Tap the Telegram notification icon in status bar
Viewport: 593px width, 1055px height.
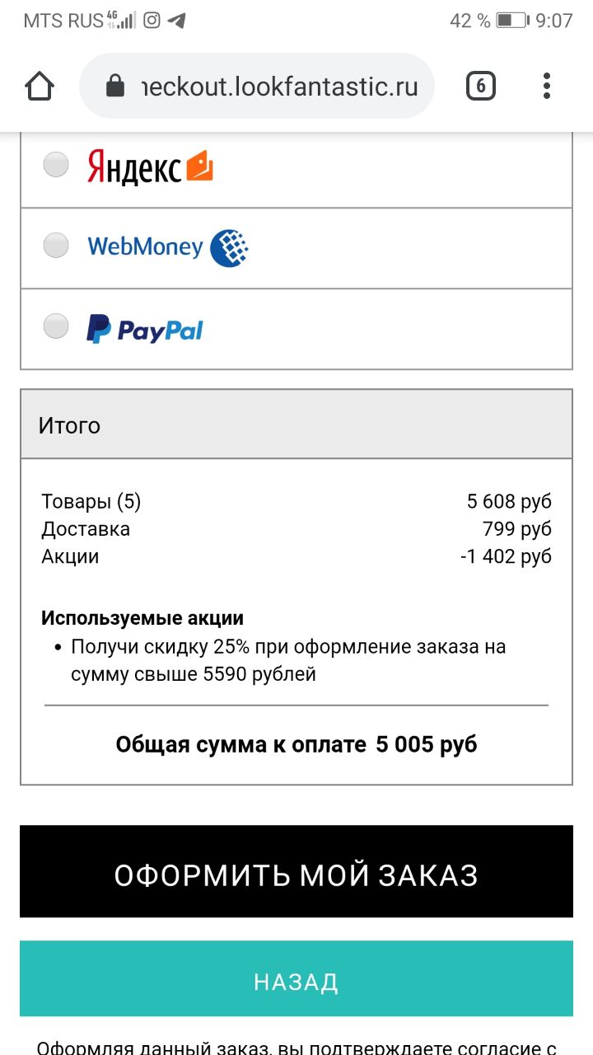tap(176, 21)
